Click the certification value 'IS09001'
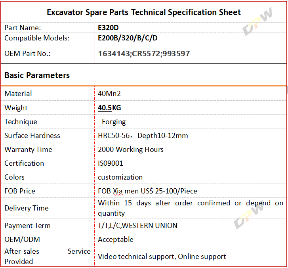This screenshot has height=268, width=288. tap(111, 163)
